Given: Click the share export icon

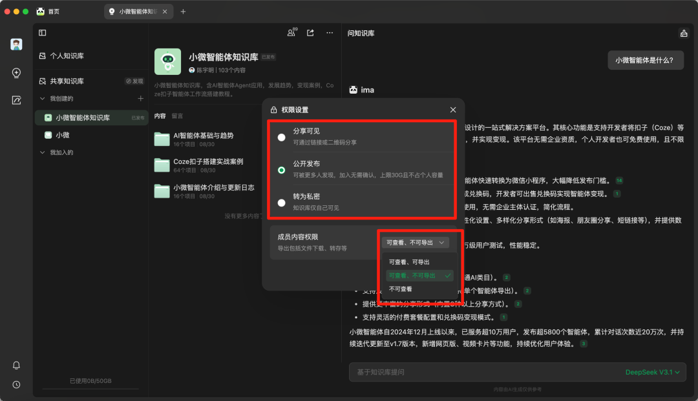Looking at the screenshot, I should [311, 33].
